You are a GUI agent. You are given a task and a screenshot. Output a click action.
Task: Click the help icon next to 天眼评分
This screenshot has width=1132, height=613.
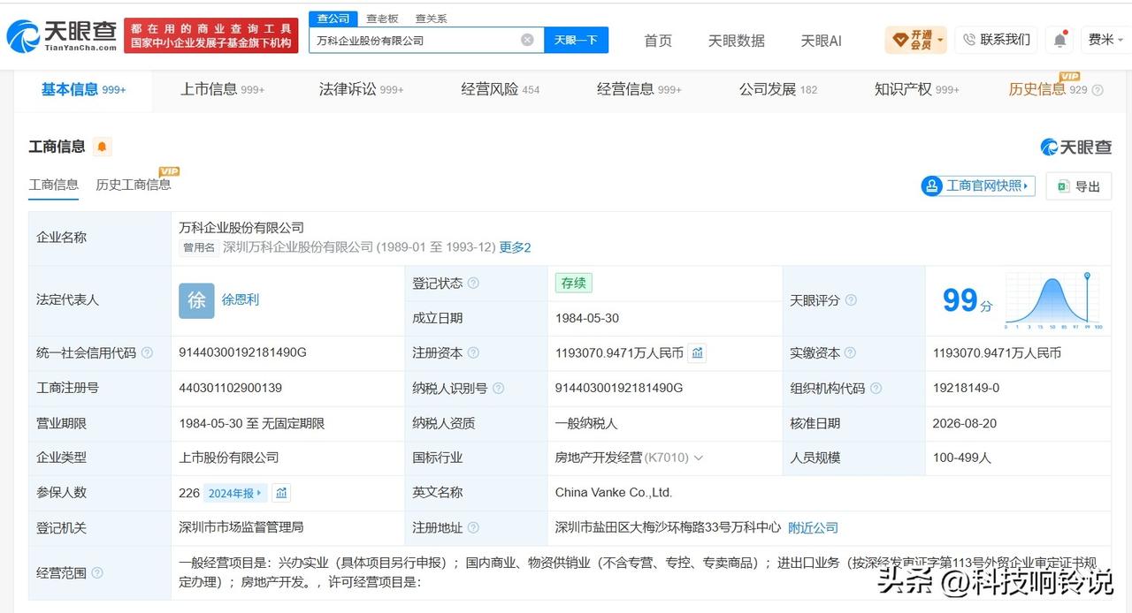click(x=851, y=300)
